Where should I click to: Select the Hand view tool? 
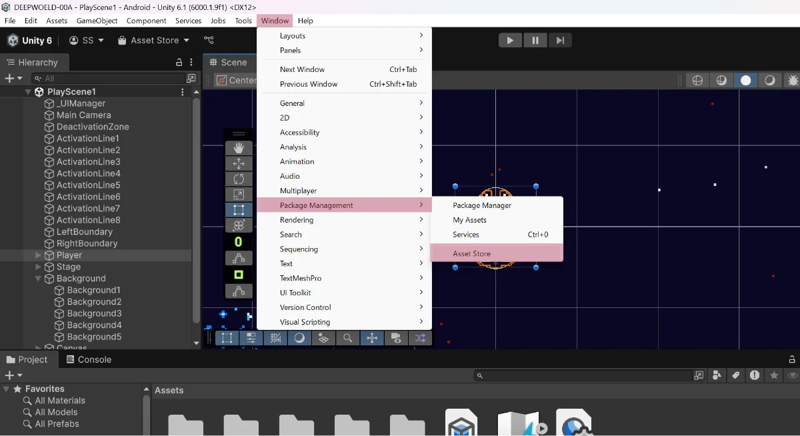point(239,149)
